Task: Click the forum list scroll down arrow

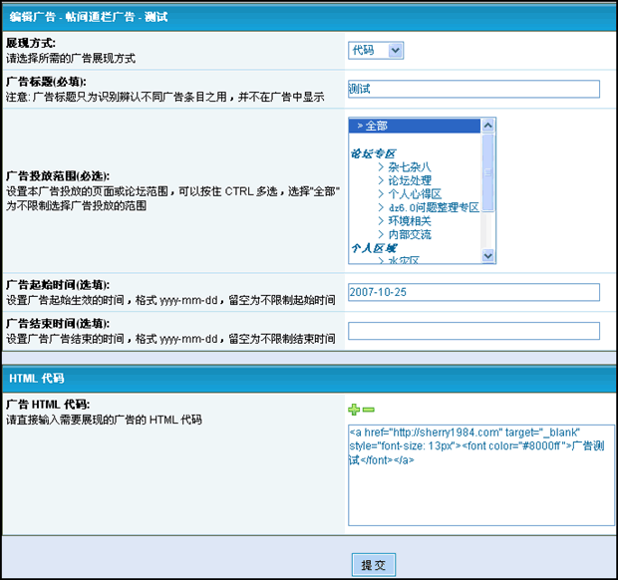Action: 488,256
